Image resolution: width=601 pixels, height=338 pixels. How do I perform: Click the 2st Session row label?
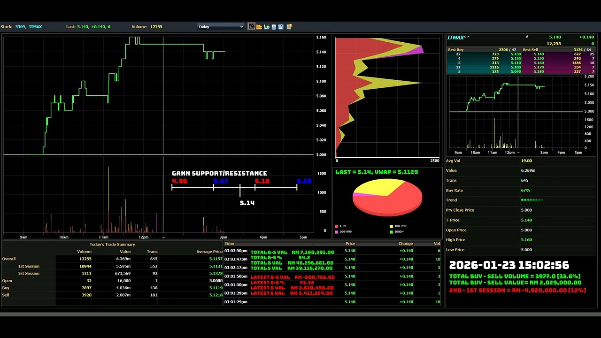(29, 274)
